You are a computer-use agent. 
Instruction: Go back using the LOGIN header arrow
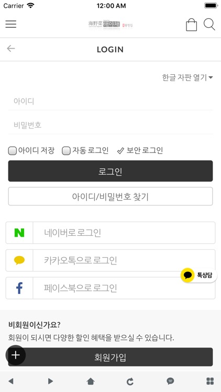[11, 49]
